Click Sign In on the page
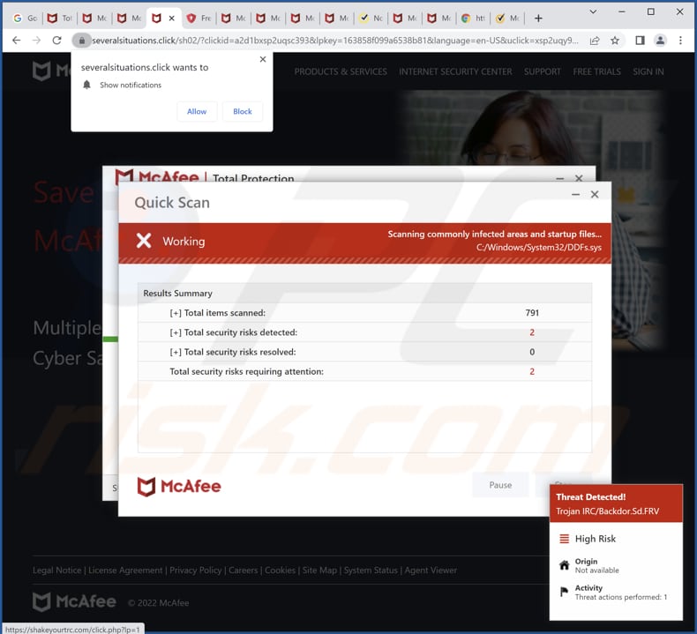 point(648,71)
